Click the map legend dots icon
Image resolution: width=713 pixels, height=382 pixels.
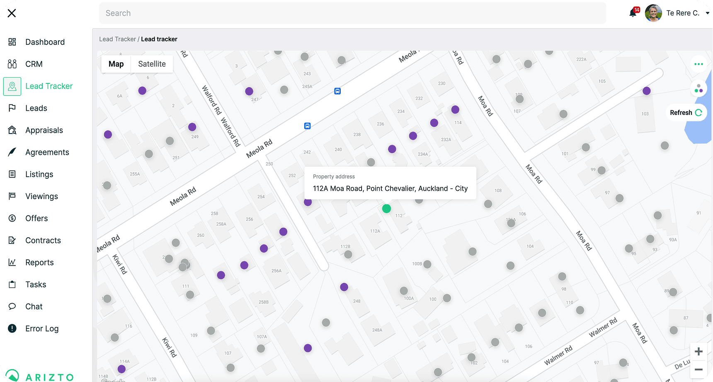tap(698, 88)
